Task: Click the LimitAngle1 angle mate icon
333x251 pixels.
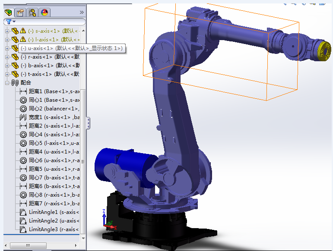Action: [23, 212]
